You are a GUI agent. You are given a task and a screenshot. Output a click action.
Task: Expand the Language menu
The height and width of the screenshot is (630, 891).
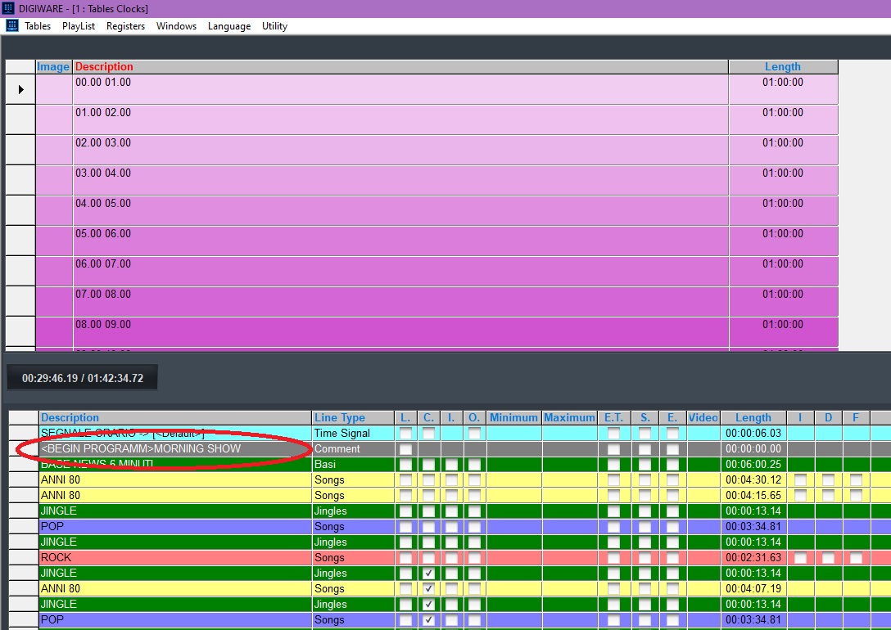click(x=229, y=26)
